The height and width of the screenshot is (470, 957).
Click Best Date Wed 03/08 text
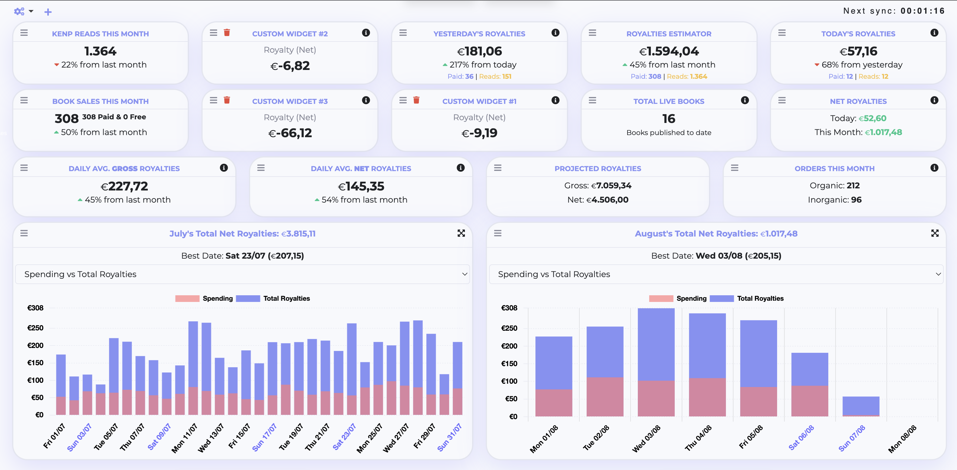tap(716, 256)
